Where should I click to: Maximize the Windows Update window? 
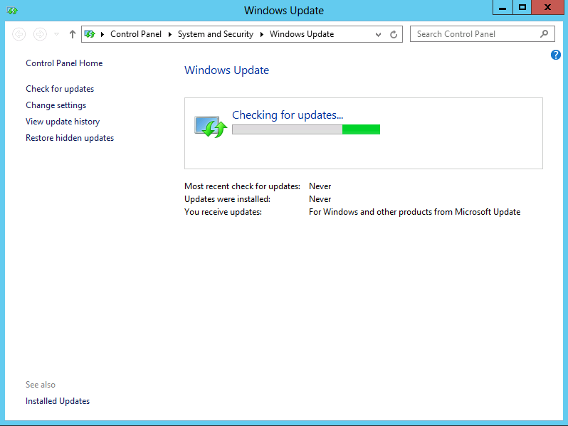point(522,8)
